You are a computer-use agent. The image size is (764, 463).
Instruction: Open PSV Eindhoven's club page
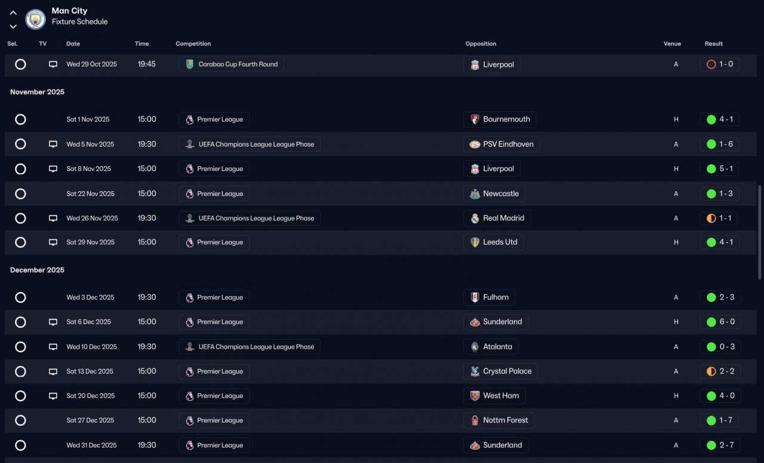(x=502, y=144)
